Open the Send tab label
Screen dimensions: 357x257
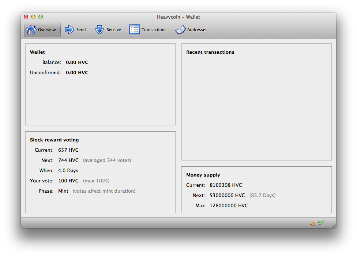pyautogui.click(x=81, y=30)
